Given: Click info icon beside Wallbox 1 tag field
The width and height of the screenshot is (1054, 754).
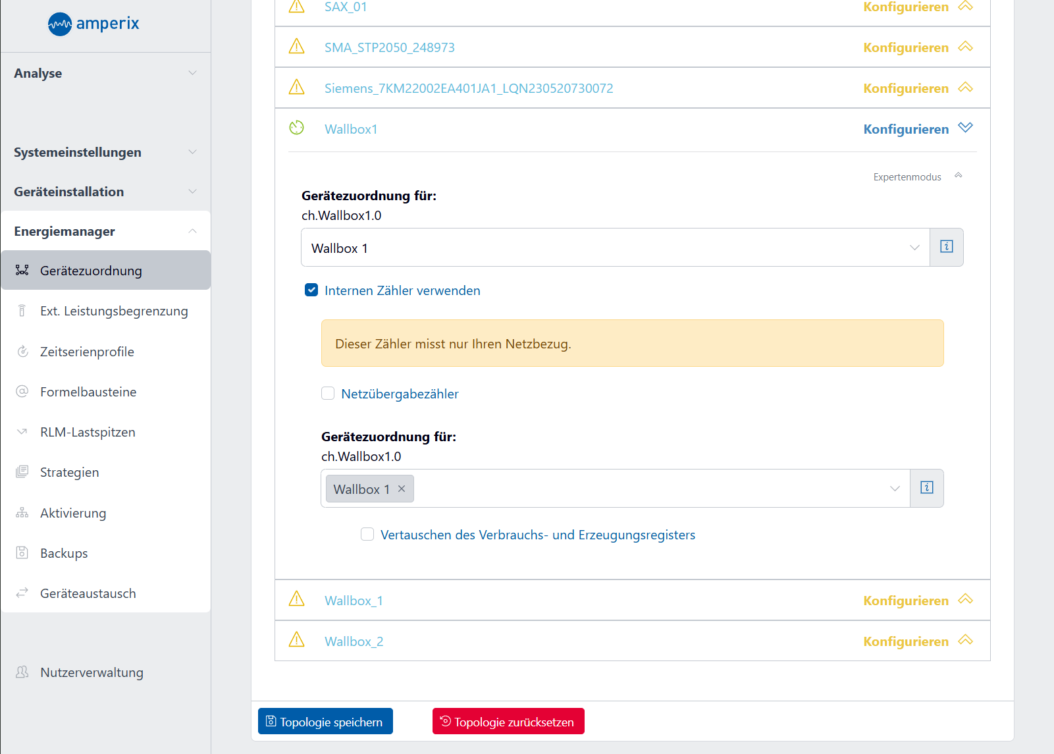Looking at the screenshot, I should pyautogui.click(x=926, y=488).
